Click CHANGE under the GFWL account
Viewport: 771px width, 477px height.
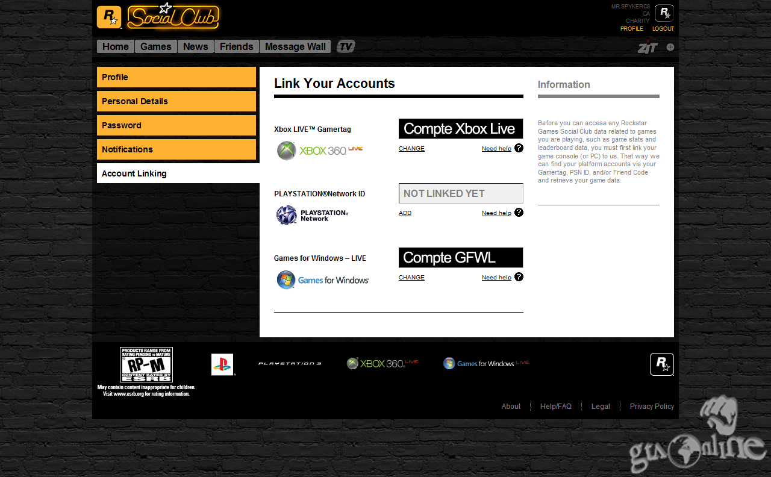coord(411,278)
